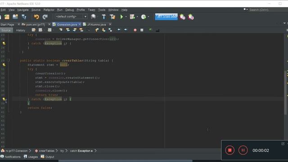
Task: Open the Navigate menu
Action: [x=23, y=10]
